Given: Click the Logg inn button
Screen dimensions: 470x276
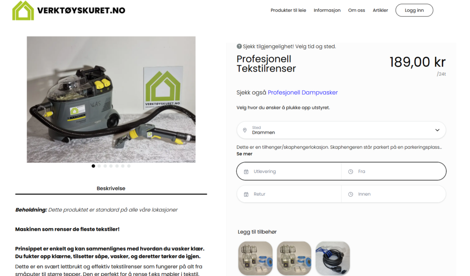Looking at the screenshot, I should [x=414, y=10].
